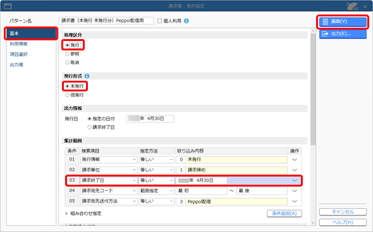
Task: Open the 出力順 settings page
Action: coord(16,65)
